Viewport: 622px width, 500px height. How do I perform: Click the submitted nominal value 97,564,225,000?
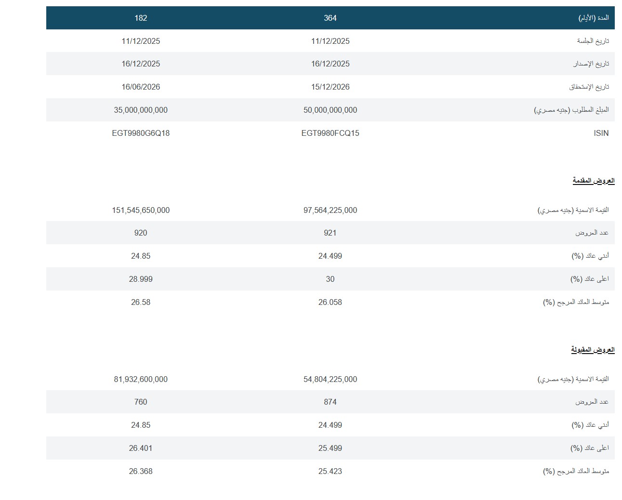pyautogui.click(x=330, y=210)
